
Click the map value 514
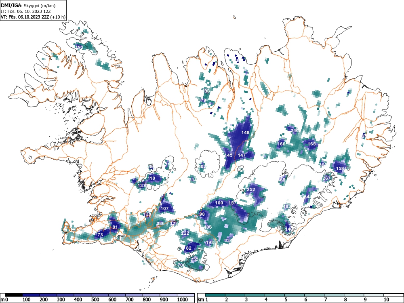pos(193,180)
